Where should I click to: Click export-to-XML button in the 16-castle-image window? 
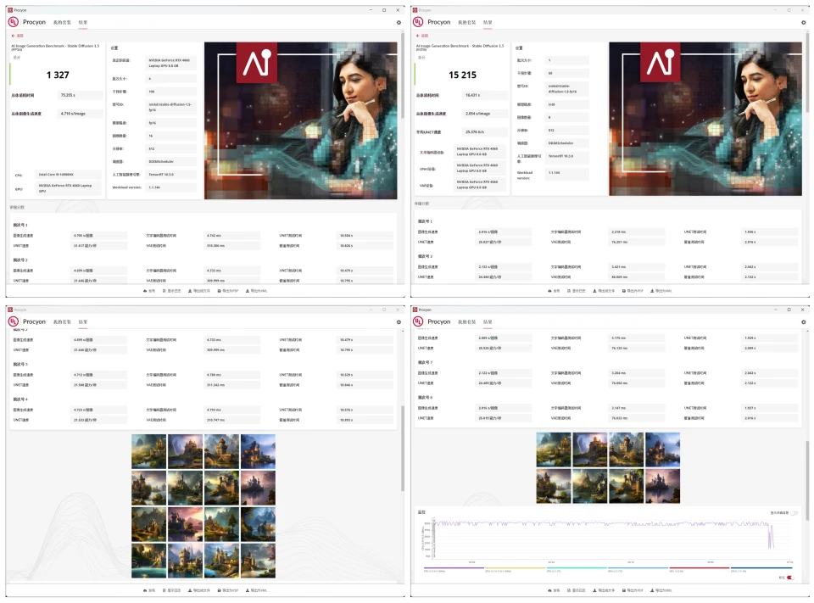tap(256, 590)
